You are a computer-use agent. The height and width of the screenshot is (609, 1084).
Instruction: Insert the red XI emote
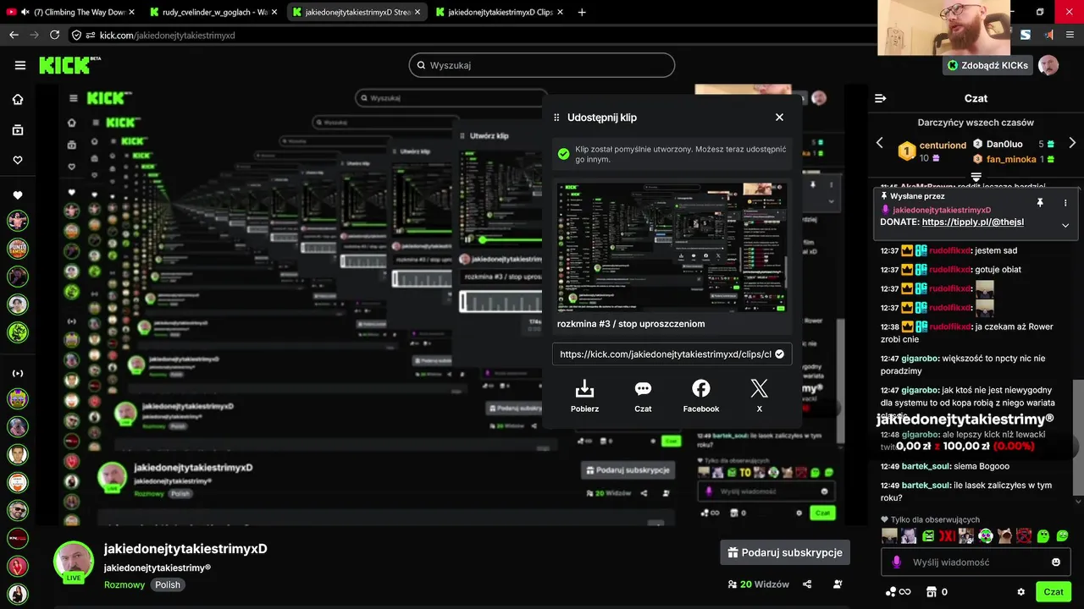pos(947,536)
